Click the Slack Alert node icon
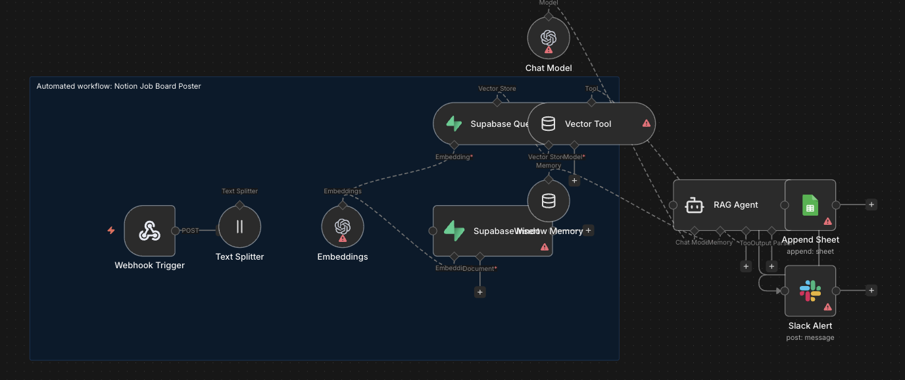Image resolution: width=905 pixels, height=380 pixels. click(810, 291)
